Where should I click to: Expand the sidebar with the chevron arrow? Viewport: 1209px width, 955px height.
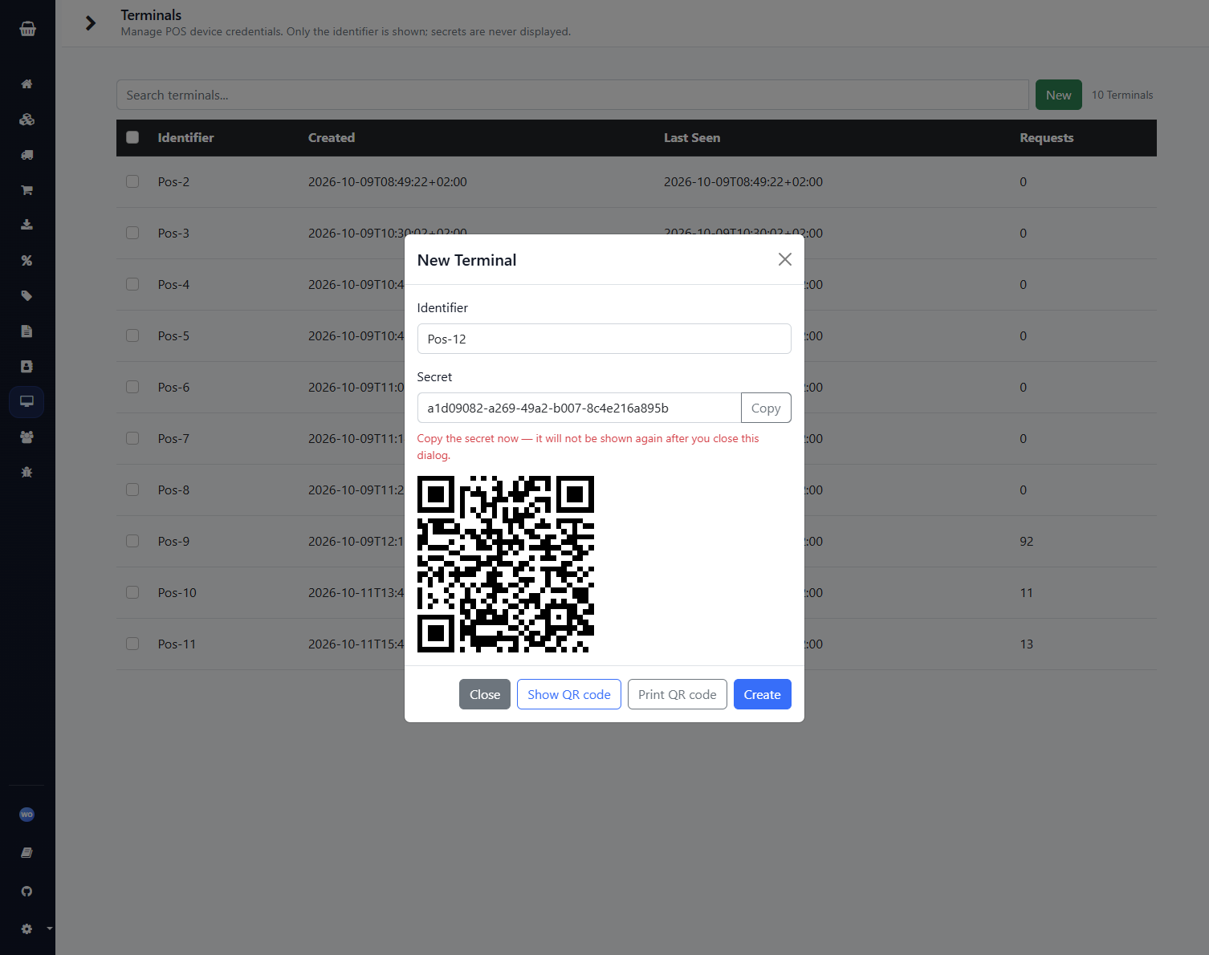tap(91, 23)
